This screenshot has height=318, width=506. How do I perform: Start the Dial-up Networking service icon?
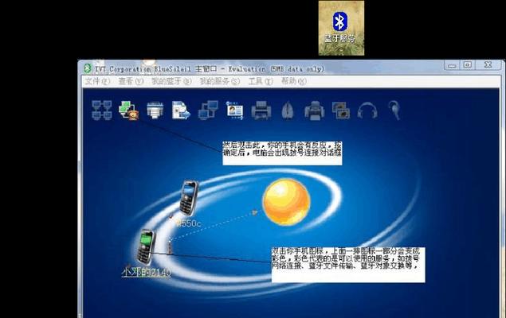coord(129,110)
